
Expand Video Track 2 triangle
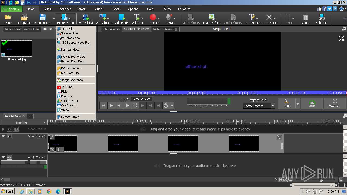3,129
